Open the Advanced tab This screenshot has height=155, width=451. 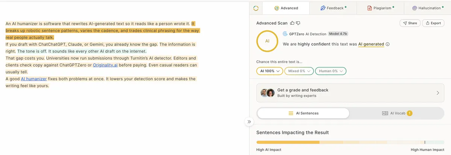coord(286,8)
